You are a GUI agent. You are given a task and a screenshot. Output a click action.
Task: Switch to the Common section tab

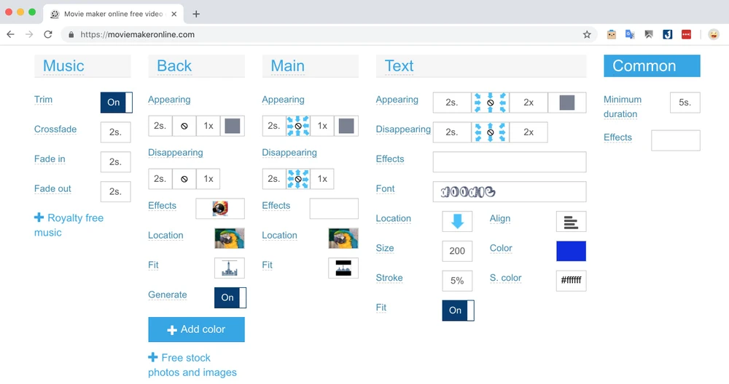(652, 66)
